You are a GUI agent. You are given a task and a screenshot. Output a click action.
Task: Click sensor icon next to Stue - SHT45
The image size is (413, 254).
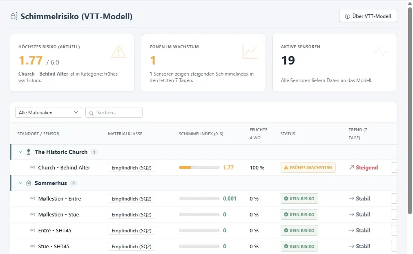33,246
